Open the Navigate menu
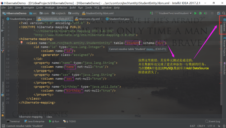 (28, 8)
